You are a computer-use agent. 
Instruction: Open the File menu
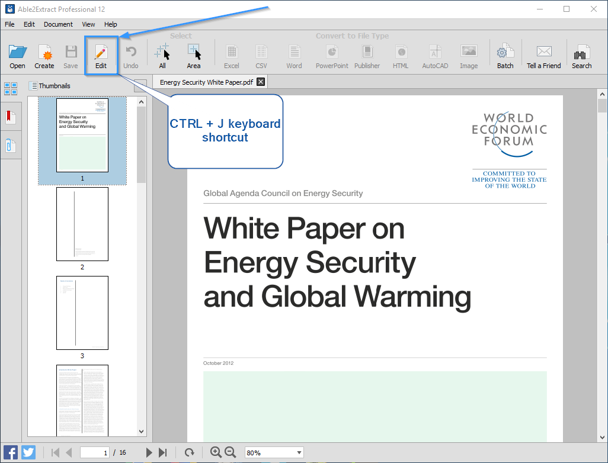pos(9,24)
